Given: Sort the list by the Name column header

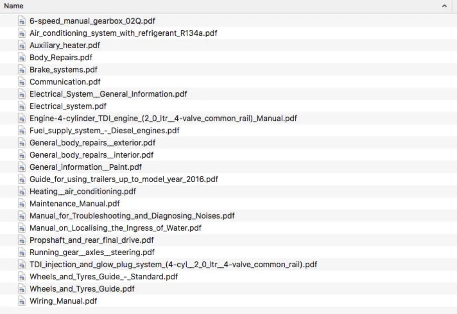Looking at the screenshot, I should click(14, 6).
